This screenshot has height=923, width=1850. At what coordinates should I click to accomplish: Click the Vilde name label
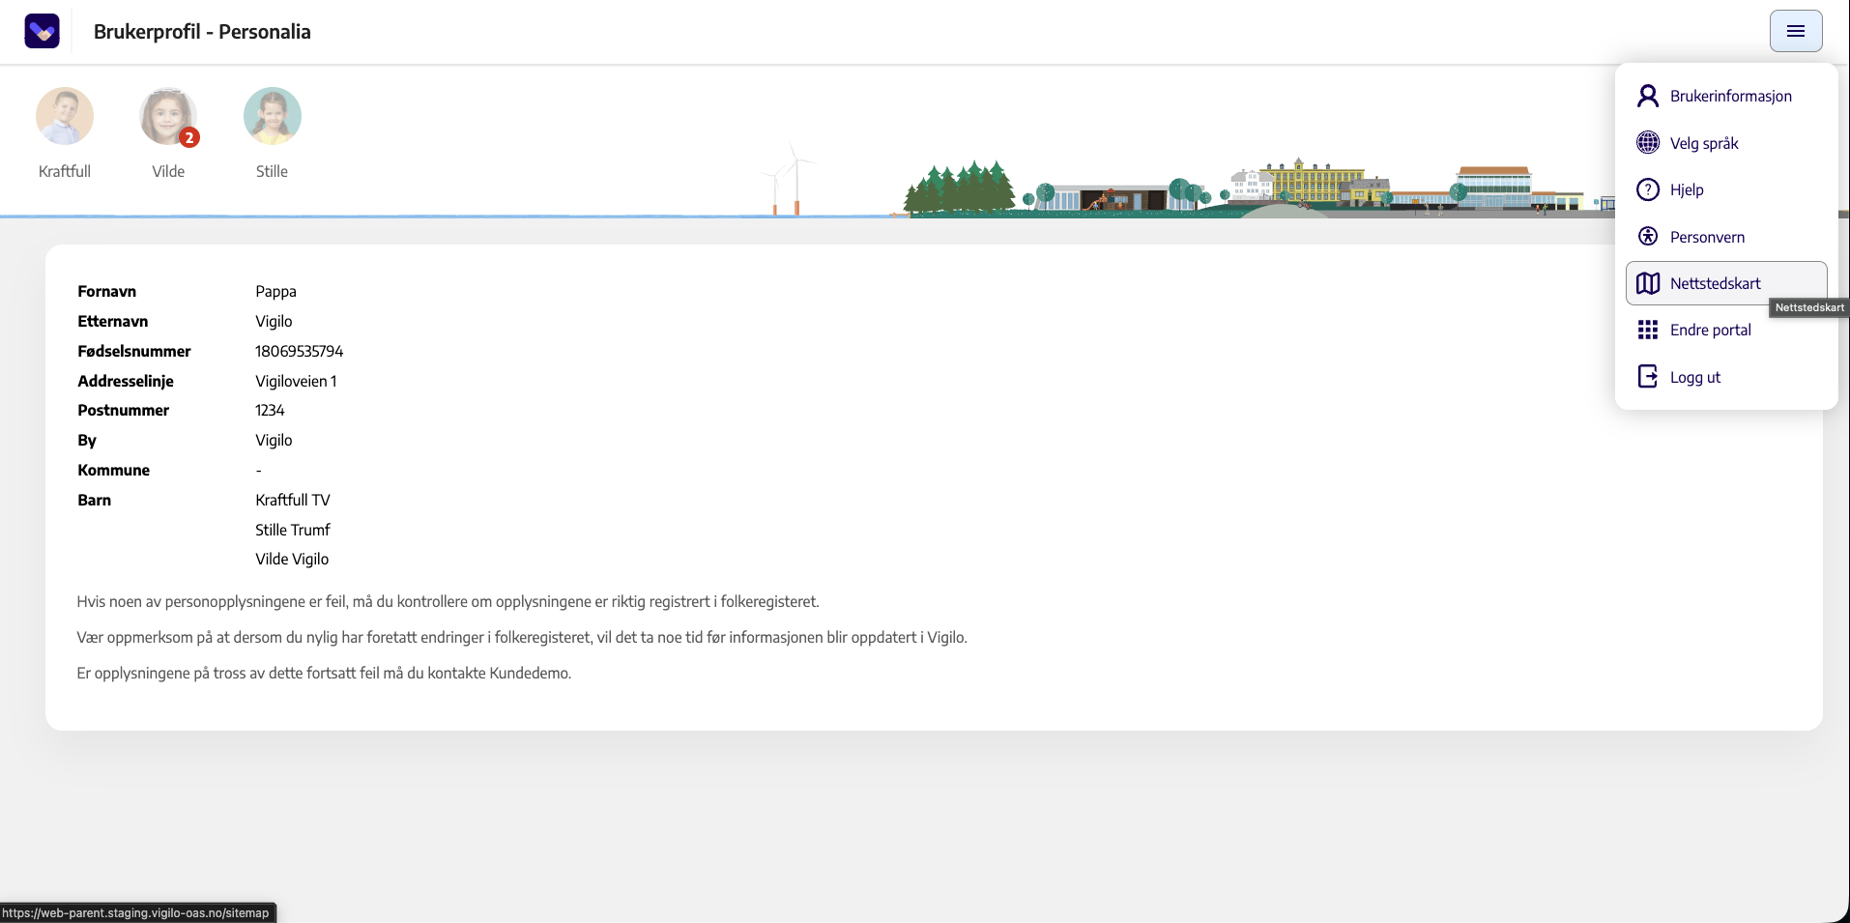coord(168,171)
